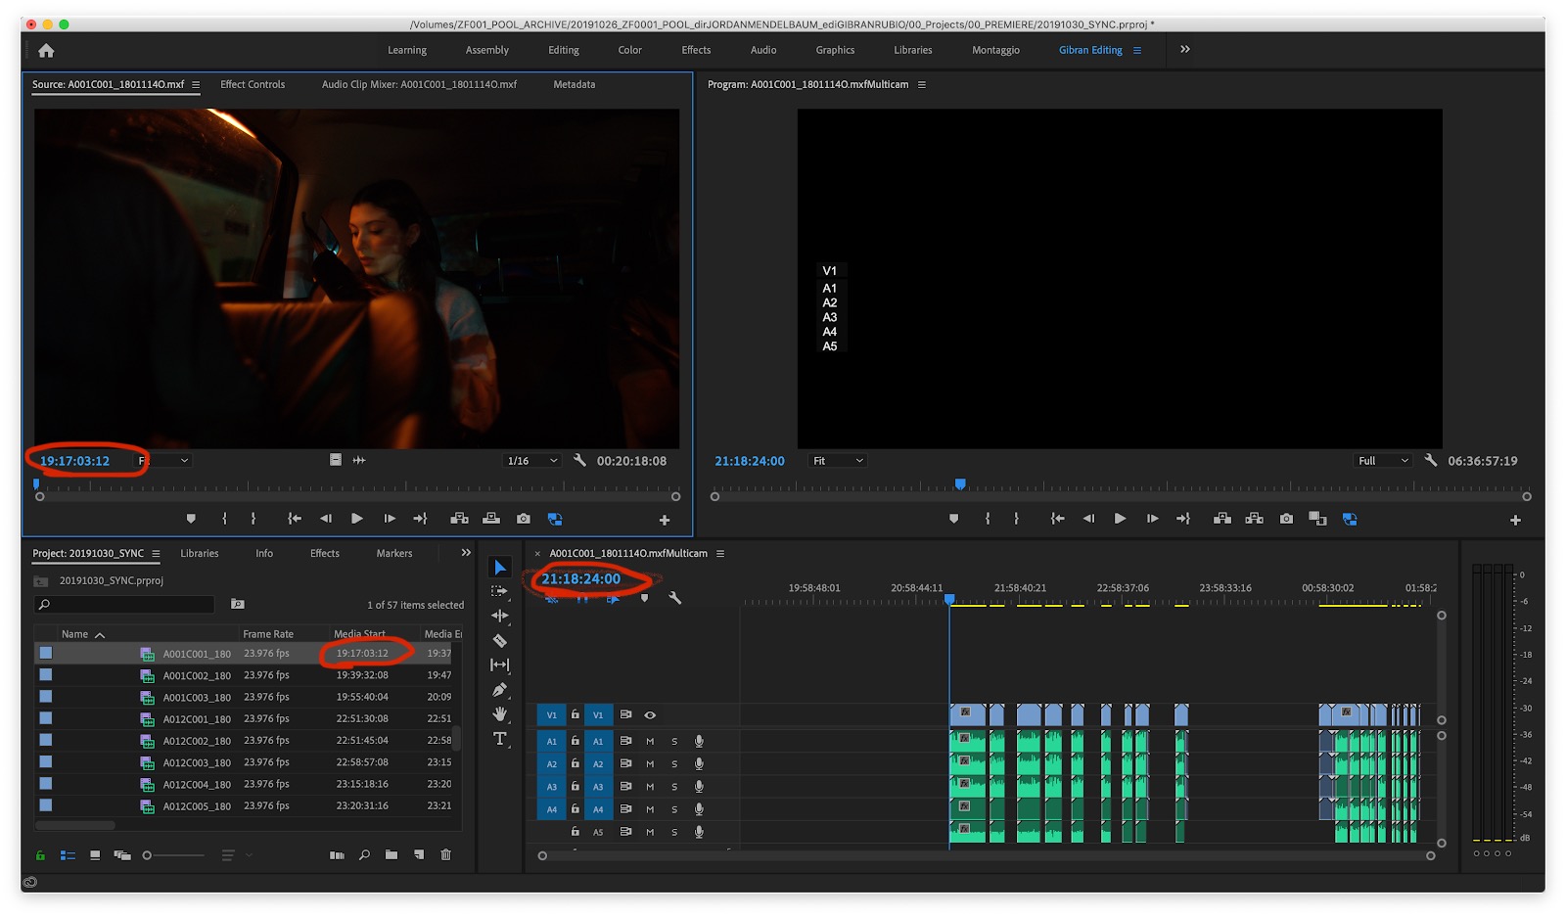Open the Full resolution dropdown in Program monitor

click(1382, 460)
